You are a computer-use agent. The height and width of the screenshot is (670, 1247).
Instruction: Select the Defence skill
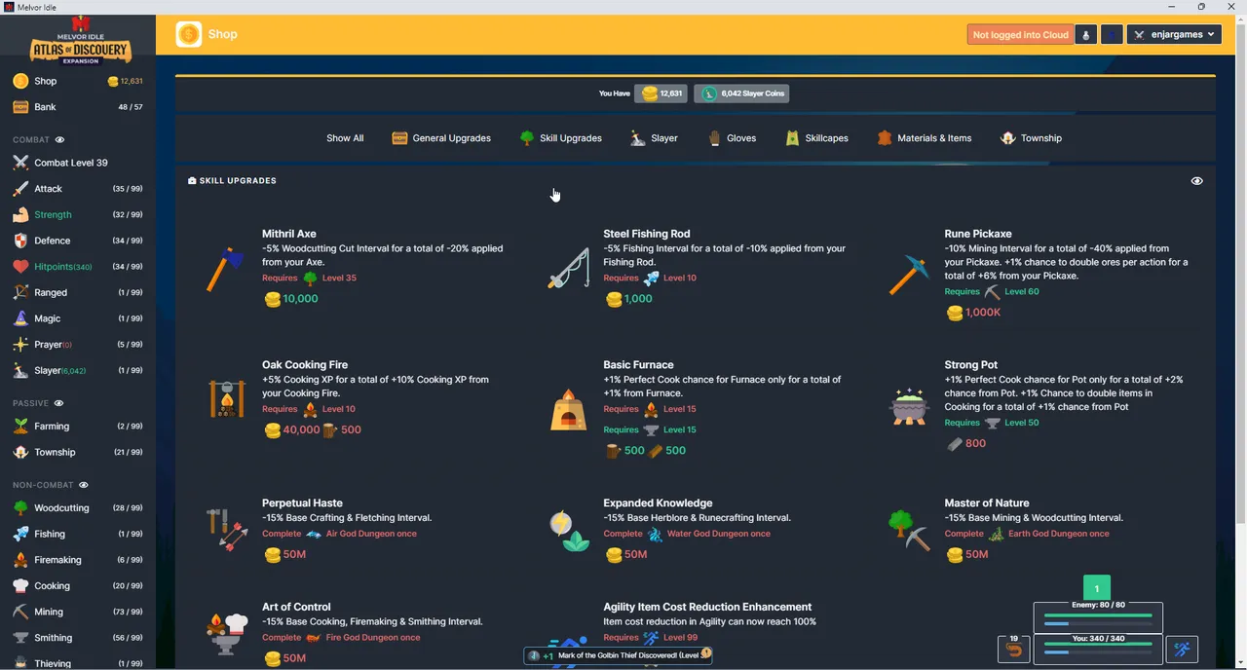(78, 241)
